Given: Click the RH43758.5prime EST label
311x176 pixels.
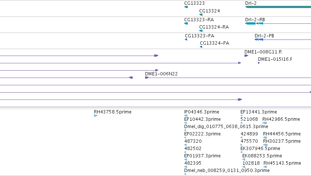Looking at the screenshot, I should (x=113, y=112).
